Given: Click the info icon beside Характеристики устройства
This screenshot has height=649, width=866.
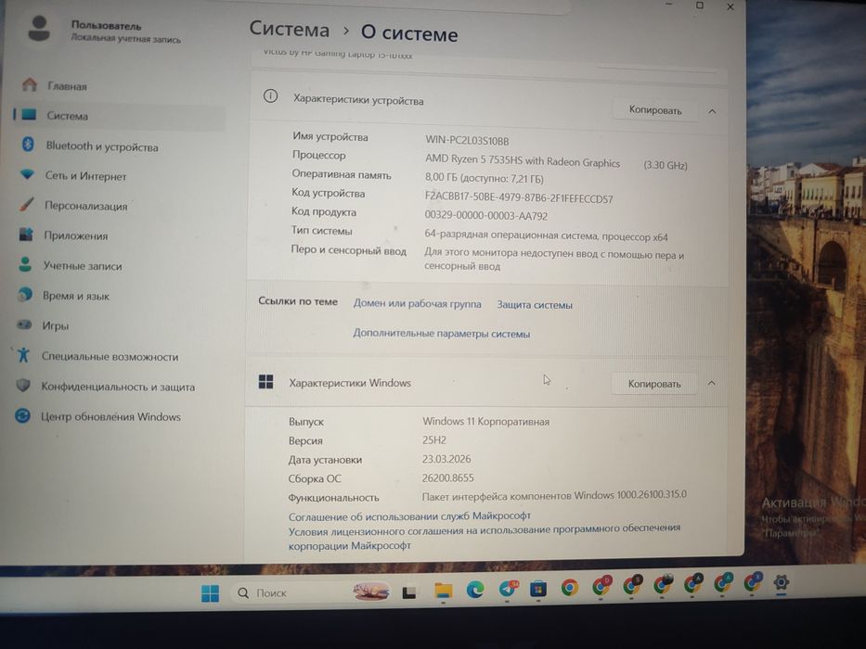Looking at the screenshot, I should click(x=271, y=96).
